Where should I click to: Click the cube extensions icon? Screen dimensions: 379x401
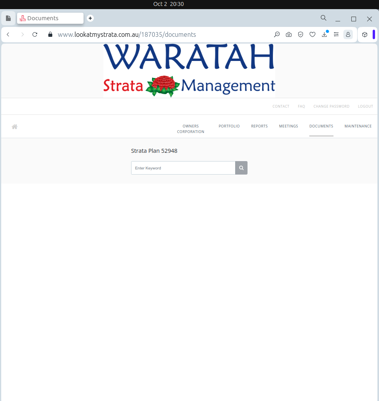pyautogui.click(x=365, y=34)
